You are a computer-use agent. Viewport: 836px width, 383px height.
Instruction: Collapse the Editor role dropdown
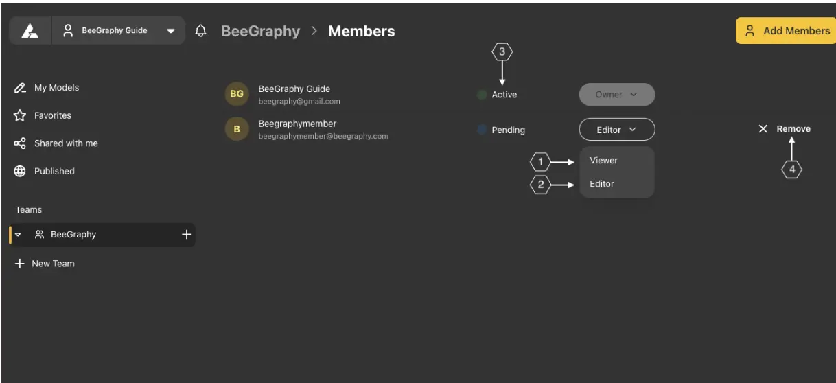click(616, 130)
